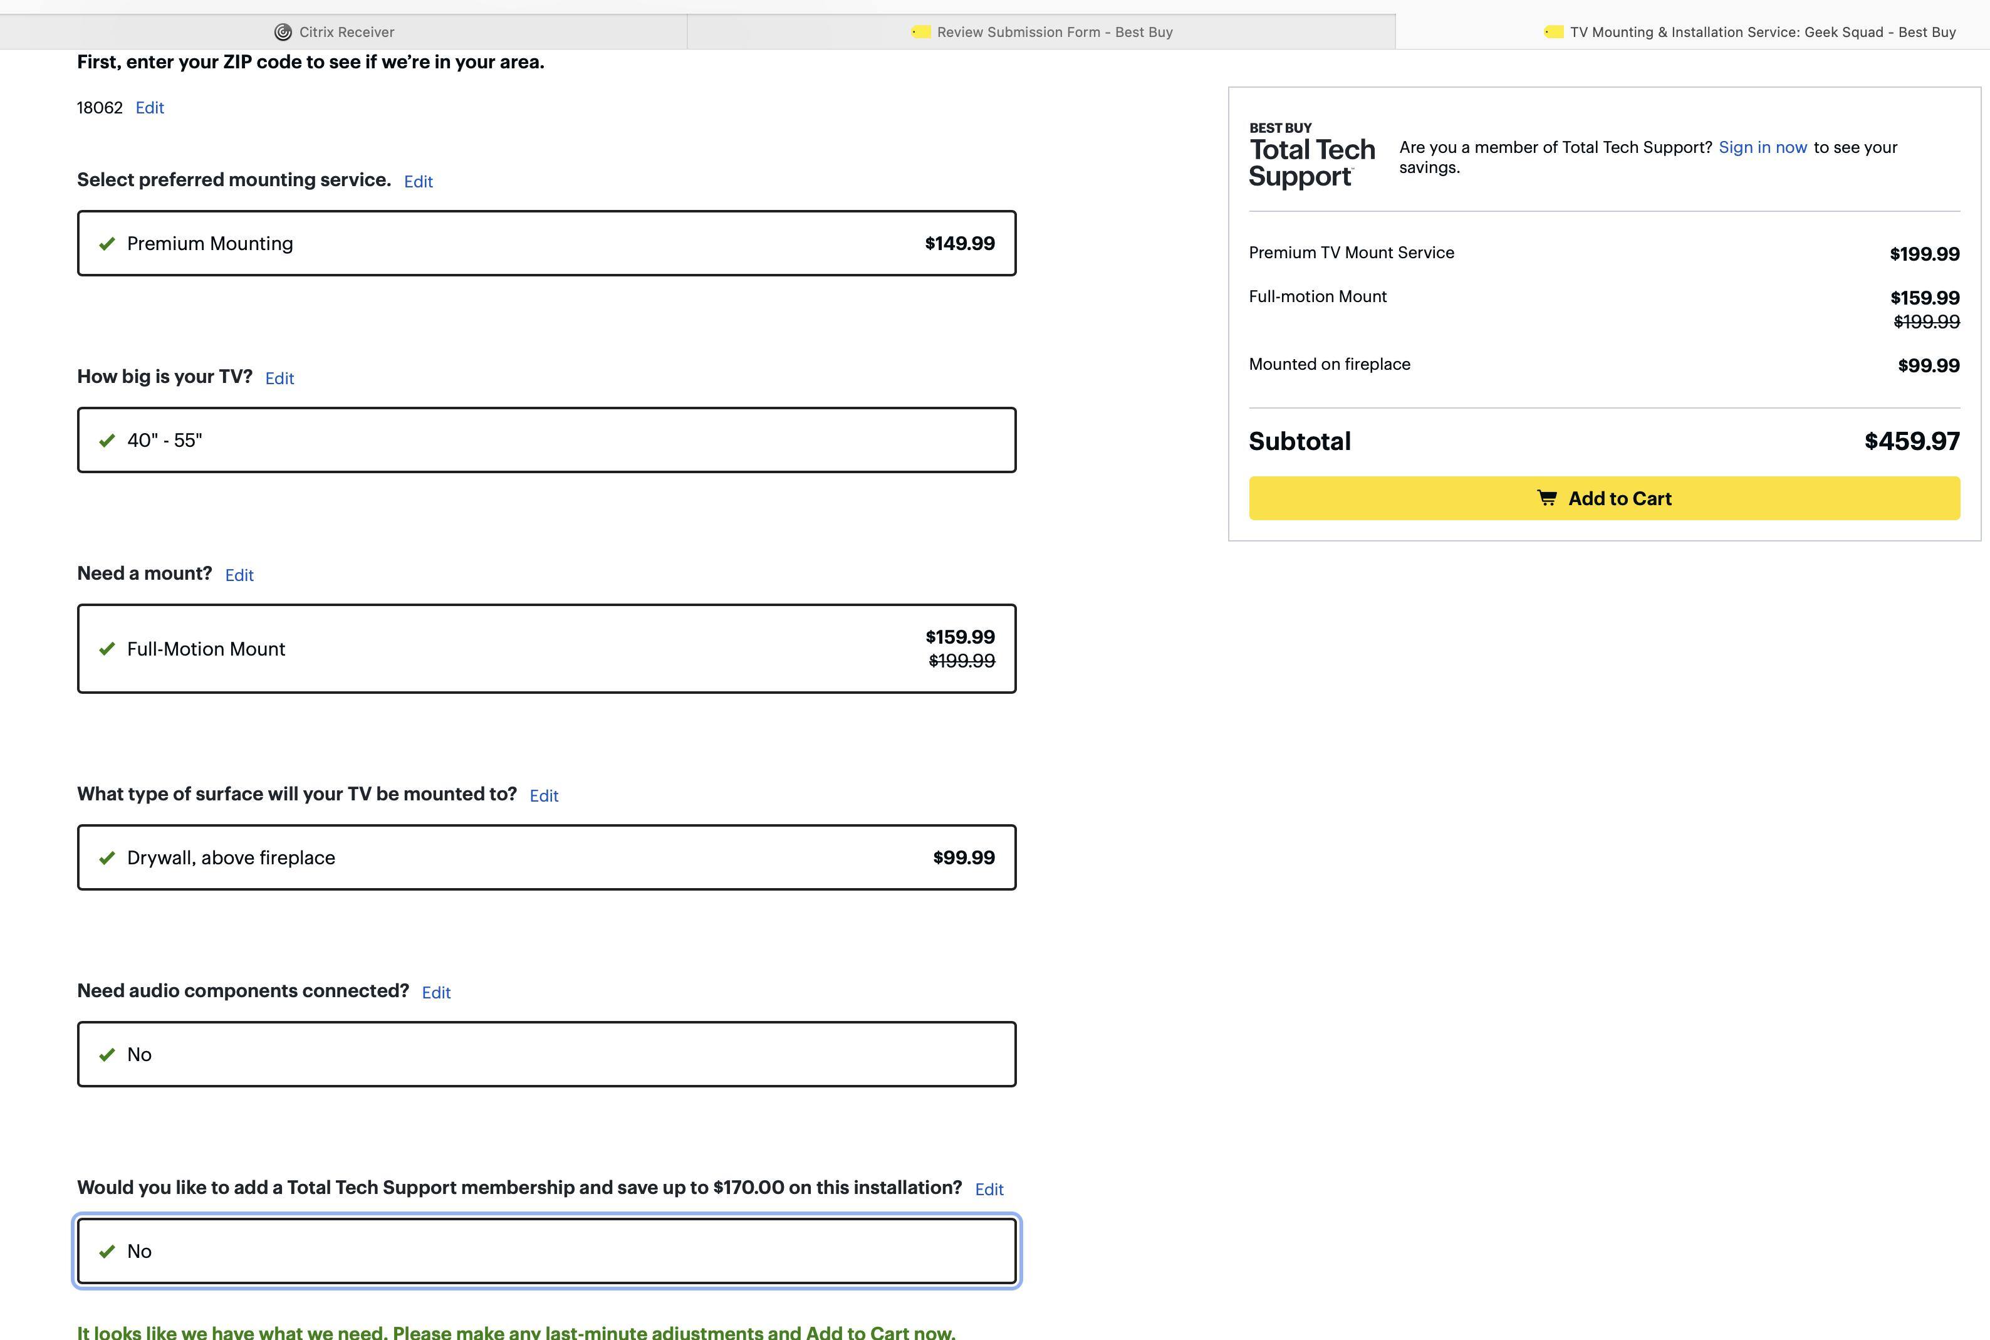The width and height of the screenshot is (1990, 1340).
Task: Edit the TV size answer
Action: [x=279, y=378]
